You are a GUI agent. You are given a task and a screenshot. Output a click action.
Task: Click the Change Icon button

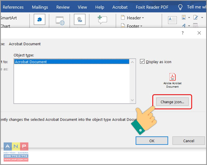pyautogui.click(x=172, y=102)
